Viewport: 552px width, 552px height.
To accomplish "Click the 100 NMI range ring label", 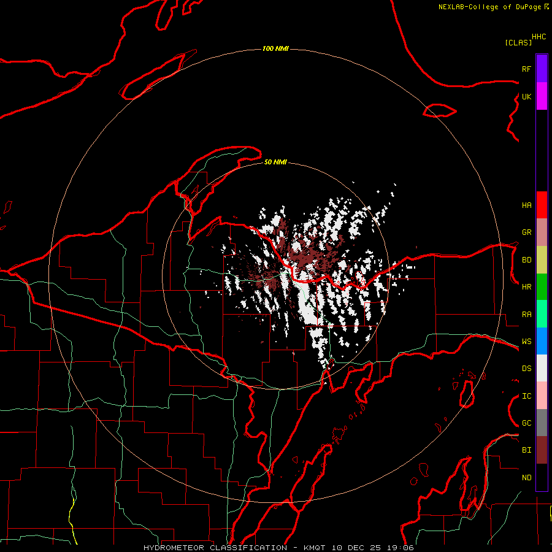I will click(275, 48).
